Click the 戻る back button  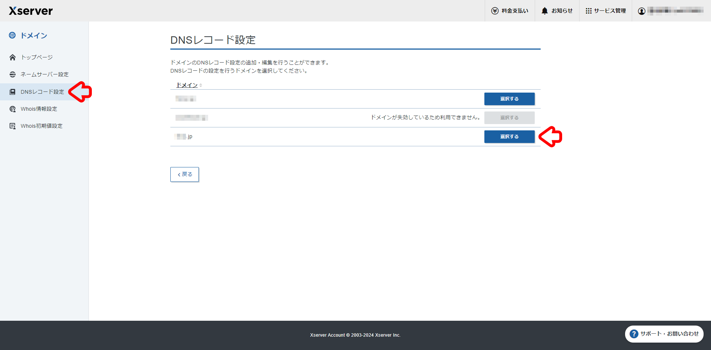[184, 174]
